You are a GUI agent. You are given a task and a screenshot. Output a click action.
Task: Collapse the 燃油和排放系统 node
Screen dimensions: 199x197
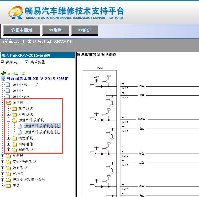point(8,120)
